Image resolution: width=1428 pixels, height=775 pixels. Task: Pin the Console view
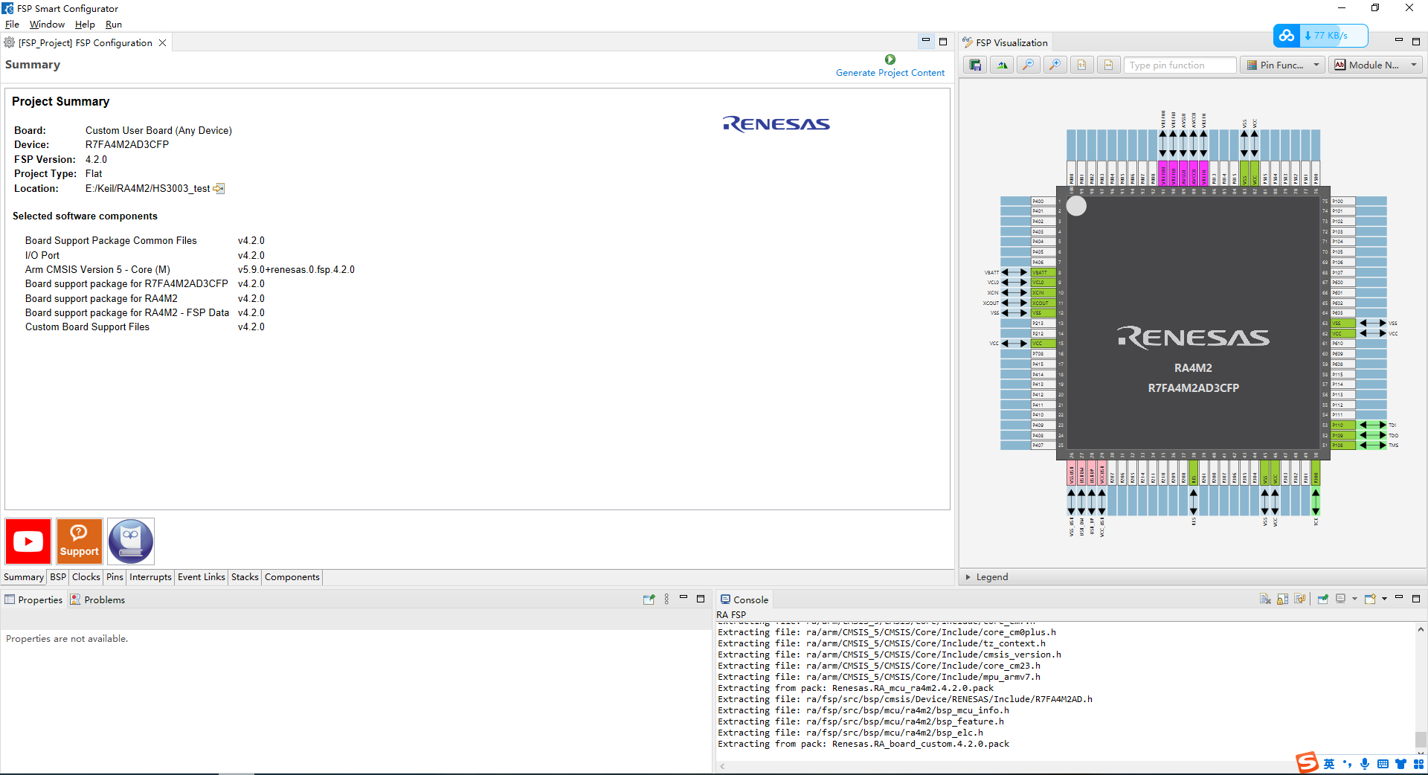click(1323, 599)
